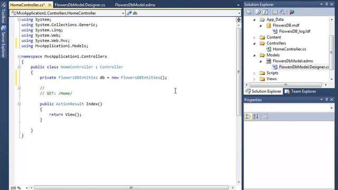Image resolution: width=338 pixels, height=190 pixels.
Task: Select FlowersDB_log.ldf in Solution Explorer
Action: 295,31
